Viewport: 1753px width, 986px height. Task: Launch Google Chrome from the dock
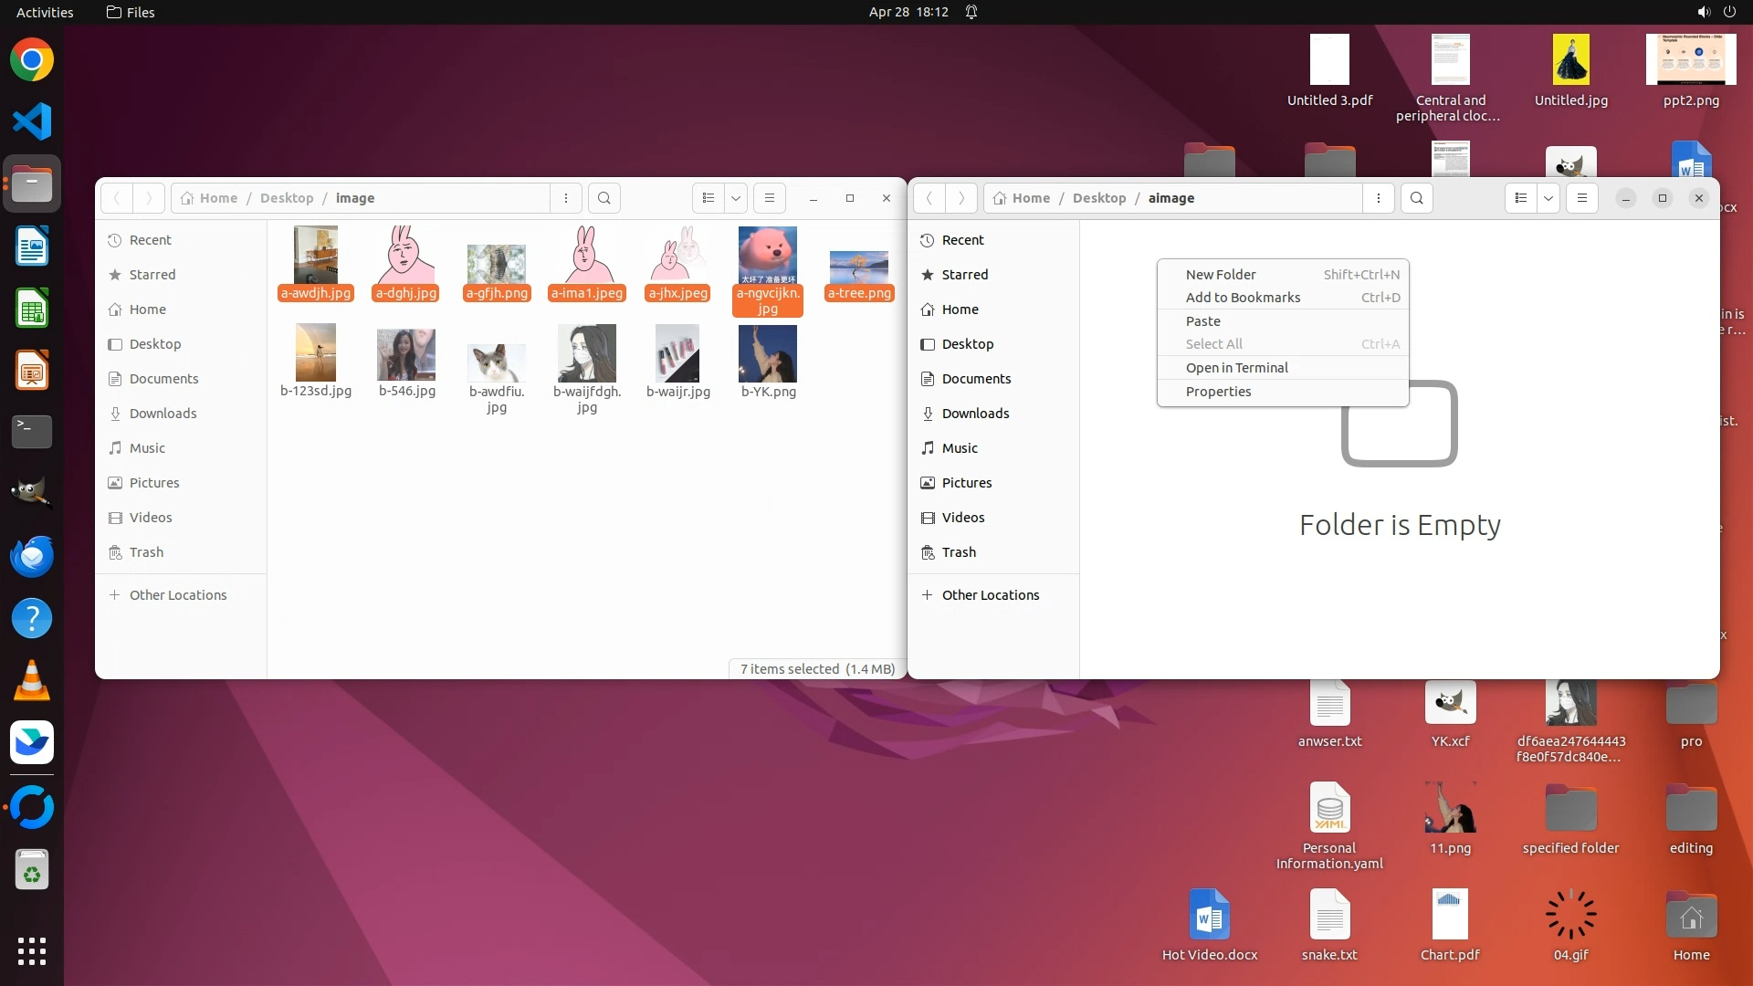click(x=32, y=60)
